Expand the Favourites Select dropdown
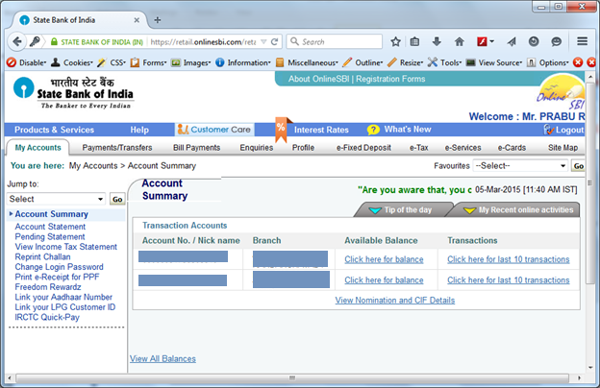The height and width of the screenshot is (388, 600). point(520,165)
